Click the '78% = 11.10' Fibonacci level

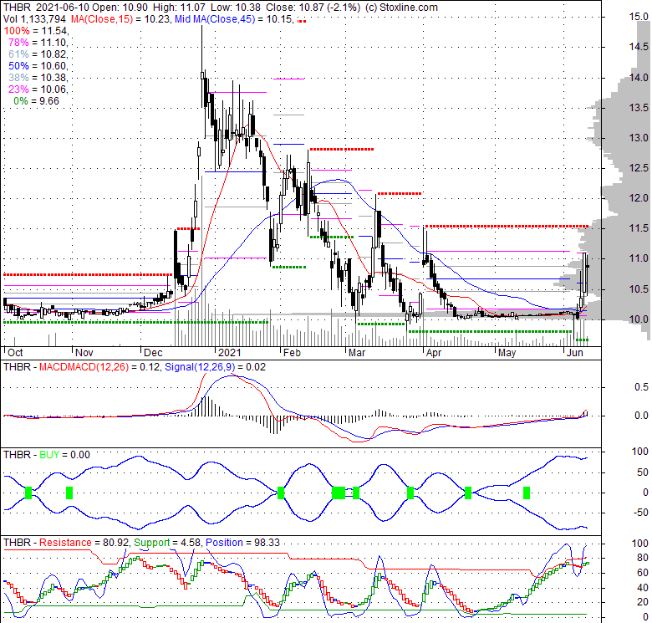coord(38,43)
